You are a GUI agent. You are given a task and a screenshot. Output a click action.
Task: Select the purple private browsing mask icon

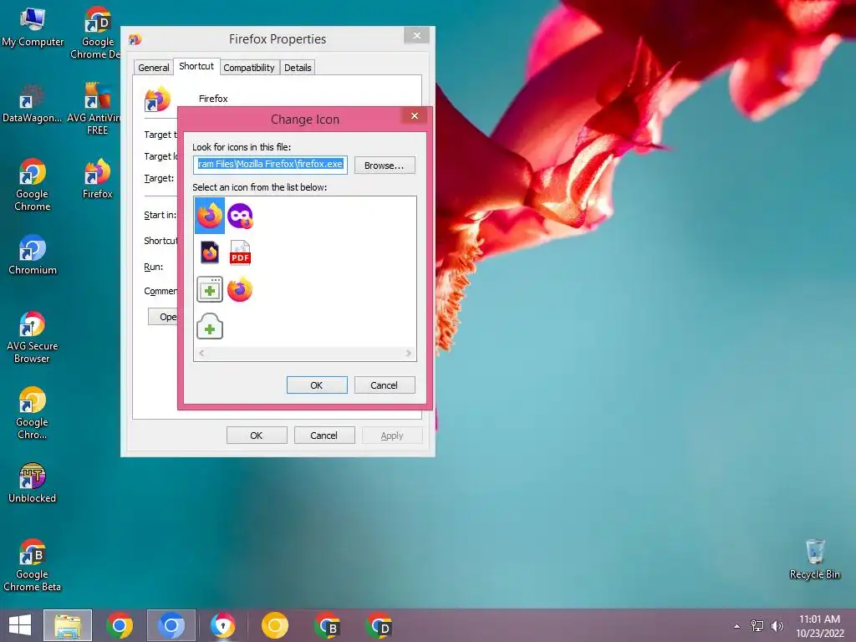pyautogui.click(x=240, y=216)
